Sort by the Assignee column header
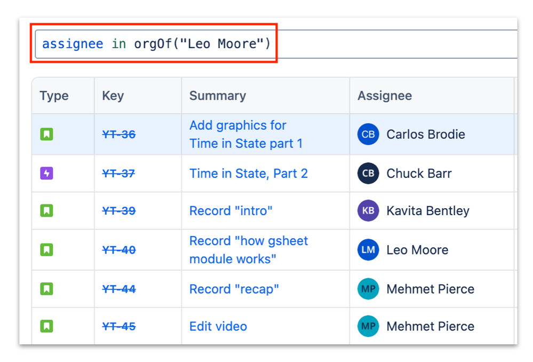 pos(385,96)
